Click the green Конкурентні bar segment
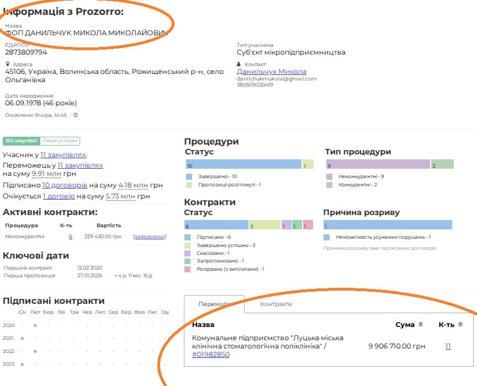The width and height of the screenshot is (477, 386). (x=442, y=164)
